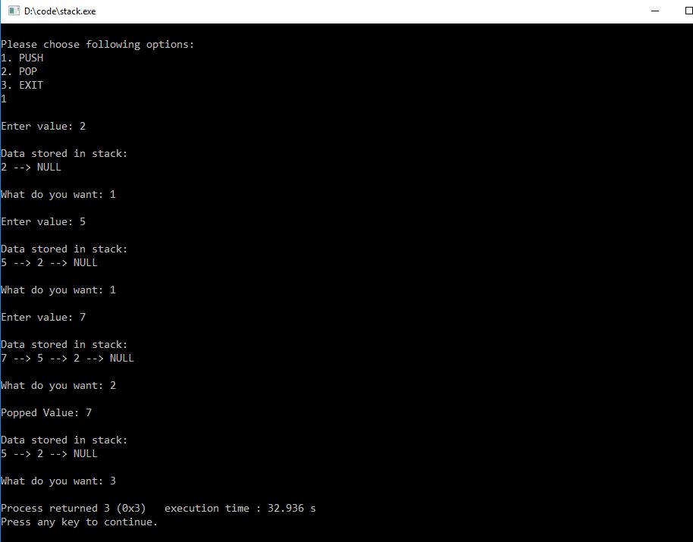Click the console application icon in title bar

(11, 11)
